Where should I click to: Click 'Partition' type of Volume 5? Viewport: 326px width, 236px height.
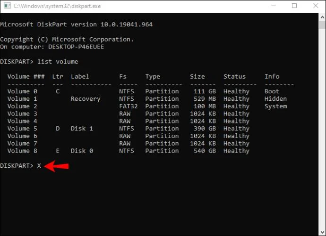(162, 129)
